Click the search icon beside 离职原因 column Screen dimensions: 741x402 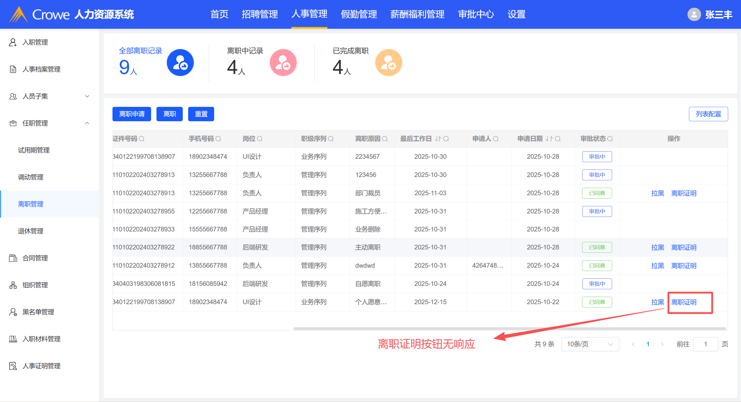(385, 139)
